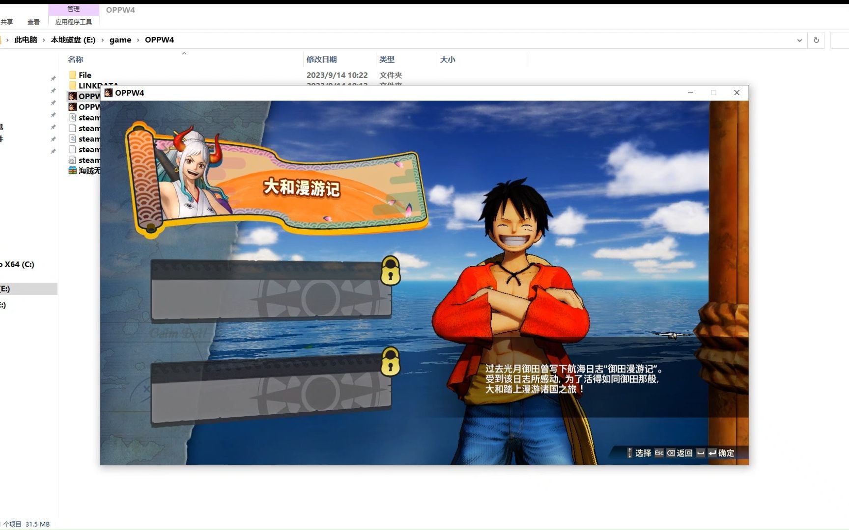Open the 海贼无双 compressed archive

[86, 171]
